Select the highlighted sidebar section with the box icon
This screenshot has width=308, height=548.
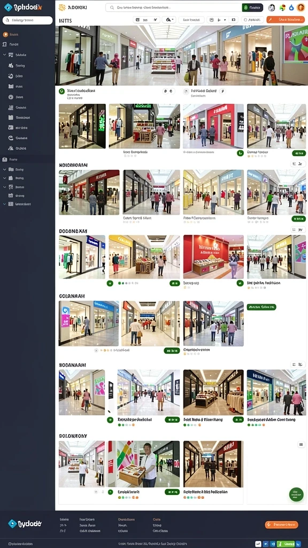pyautogui.click(x=28, y=159)
